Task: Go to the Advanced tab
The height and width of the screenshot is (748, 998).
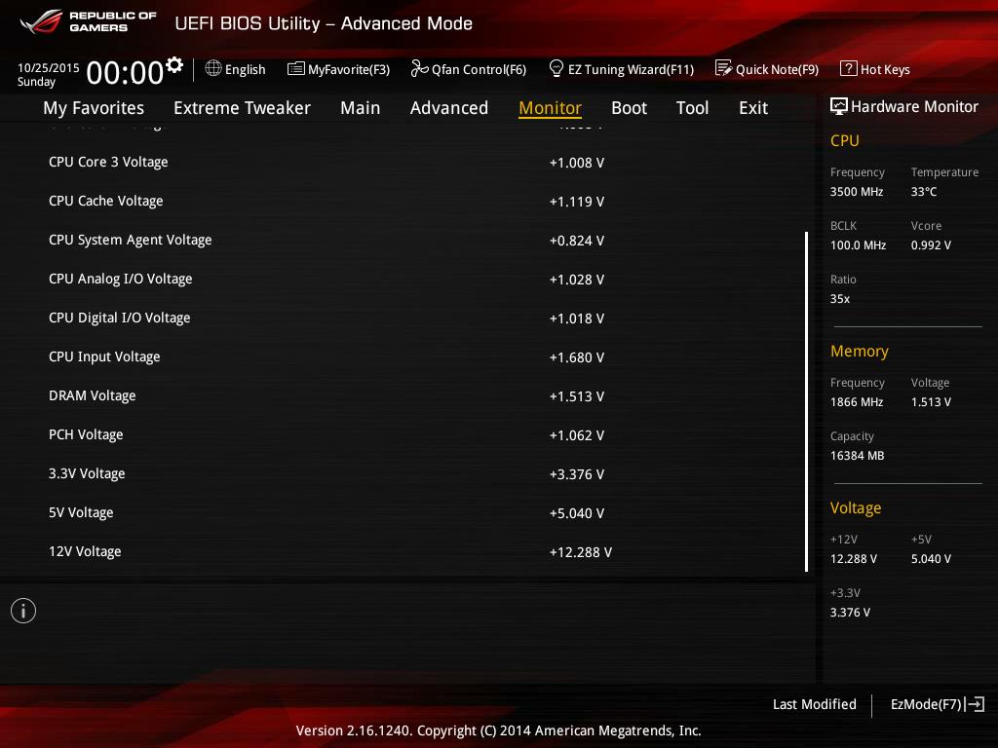Action: tap(448, 108)
